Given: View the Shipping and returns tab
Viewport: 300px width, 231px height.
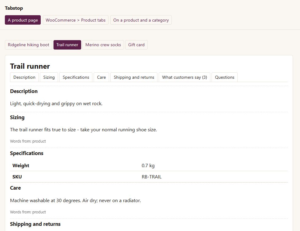Looking at the screenshot, I should pos(134,77).
